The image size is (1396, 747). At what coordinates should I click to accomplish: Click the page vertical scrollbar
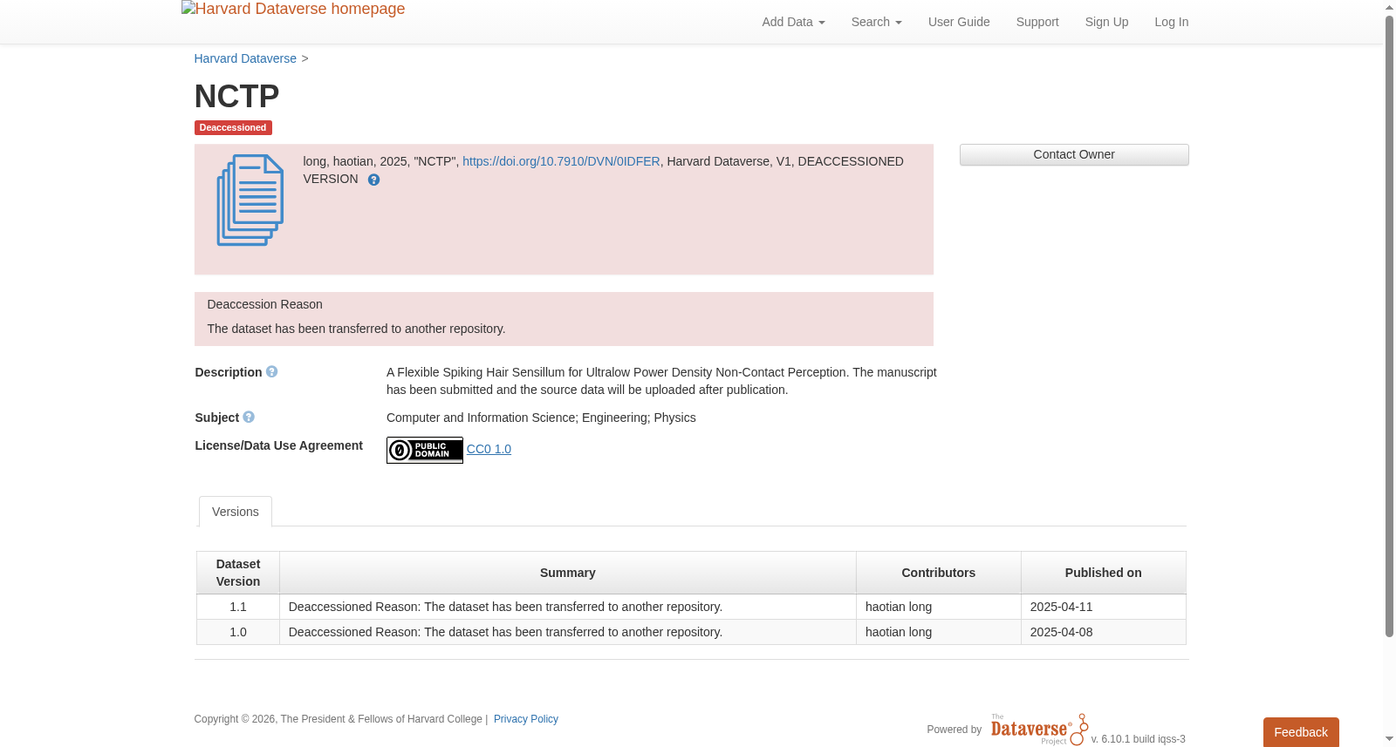1389,327
